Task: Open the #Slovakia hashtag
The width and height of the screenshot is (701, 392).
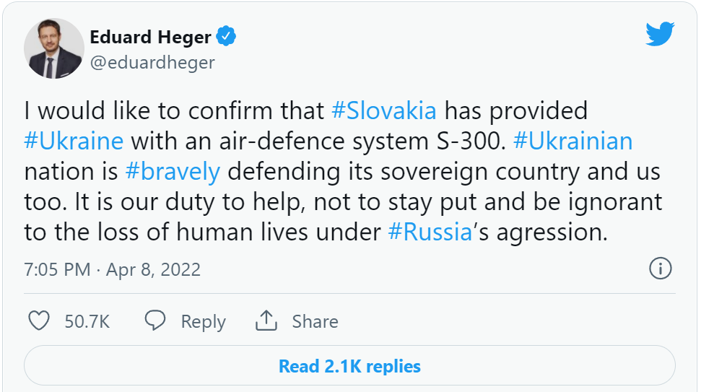Action: [x=383, y=110]
